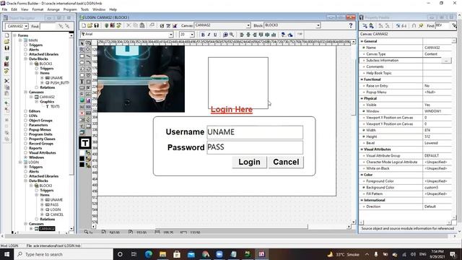This screenshot has height=260, width=462.
Task: Click the Windows Start button
Action: pos(6,254)
